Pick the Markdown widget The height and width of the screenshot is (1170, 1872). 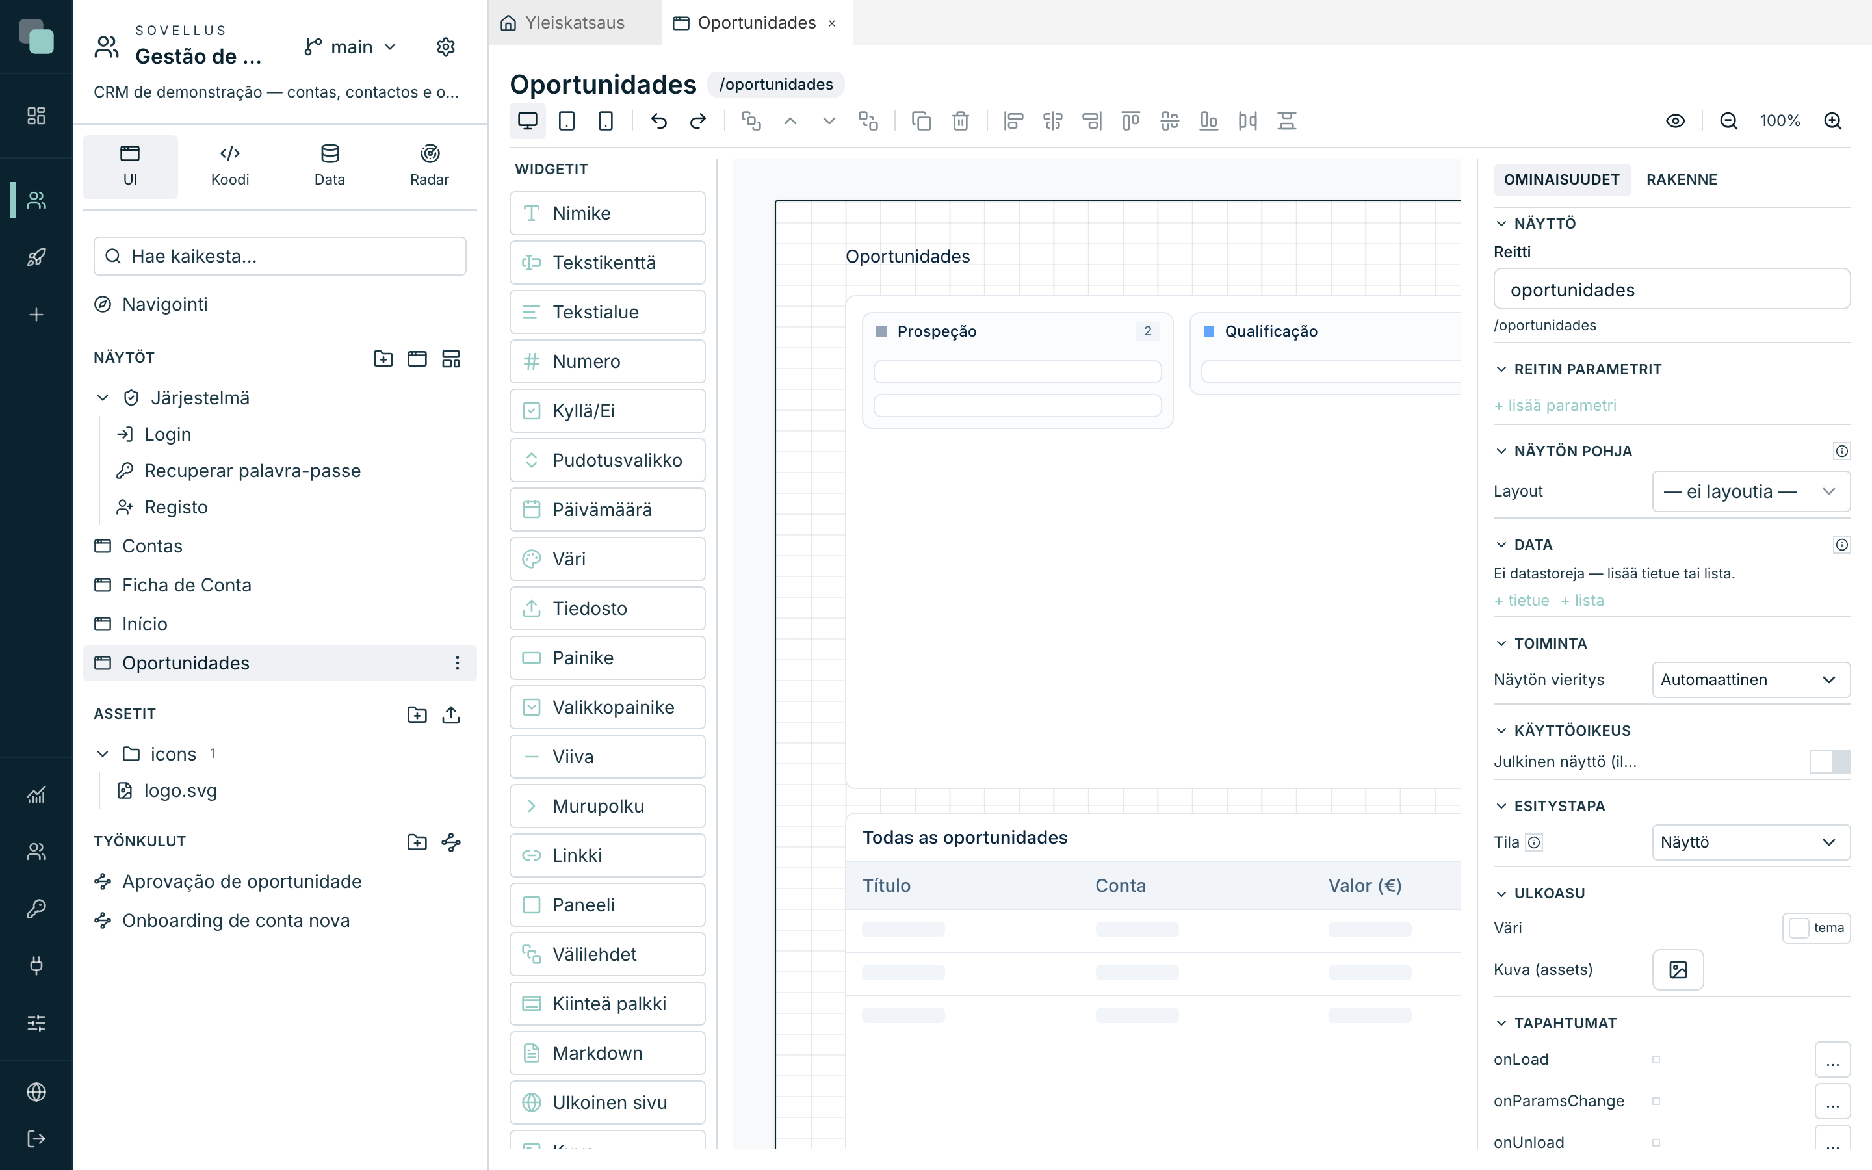[607, 1053]
